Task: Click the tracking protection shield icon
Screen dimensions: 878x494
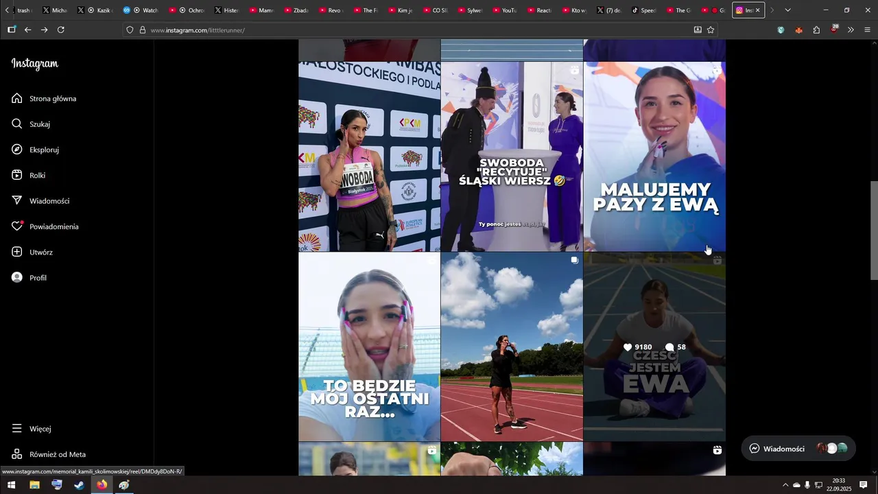Action: coord(130,30)
